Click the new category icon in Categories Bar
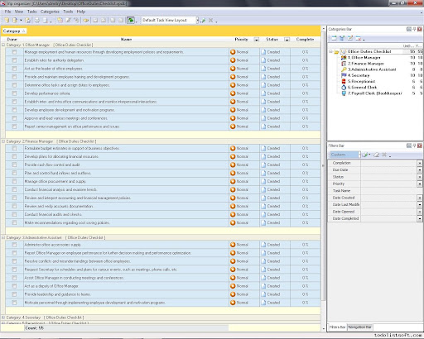Screen dimensions: 424x339 (334, 39)
